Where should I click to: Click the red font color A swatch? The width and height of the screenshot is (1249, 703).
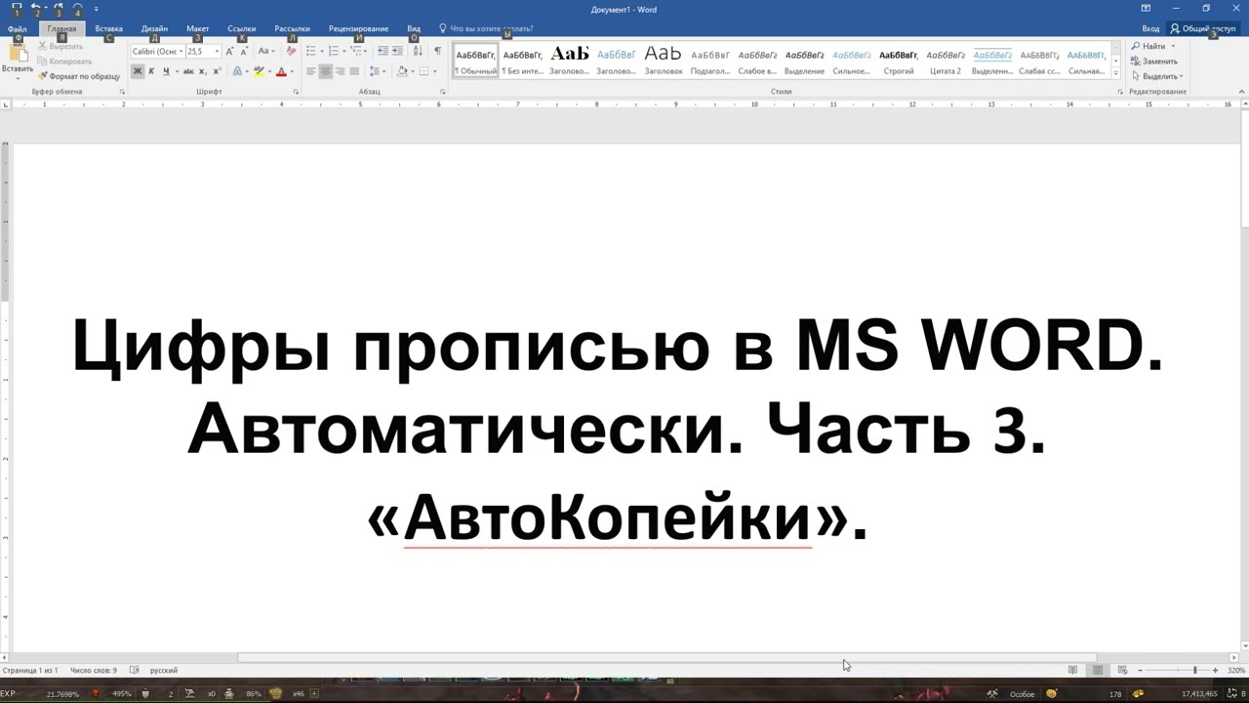(281, 71)
